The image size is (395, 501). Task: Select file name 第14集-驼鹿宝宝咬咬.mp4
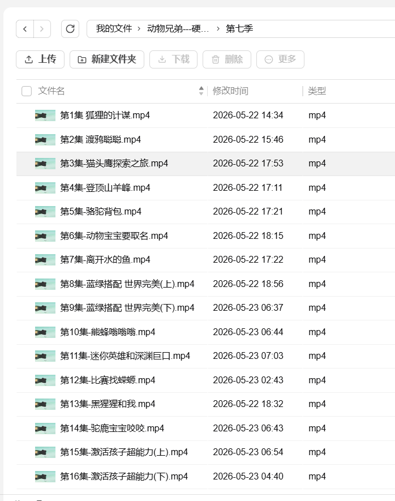(x=112, y=428)
